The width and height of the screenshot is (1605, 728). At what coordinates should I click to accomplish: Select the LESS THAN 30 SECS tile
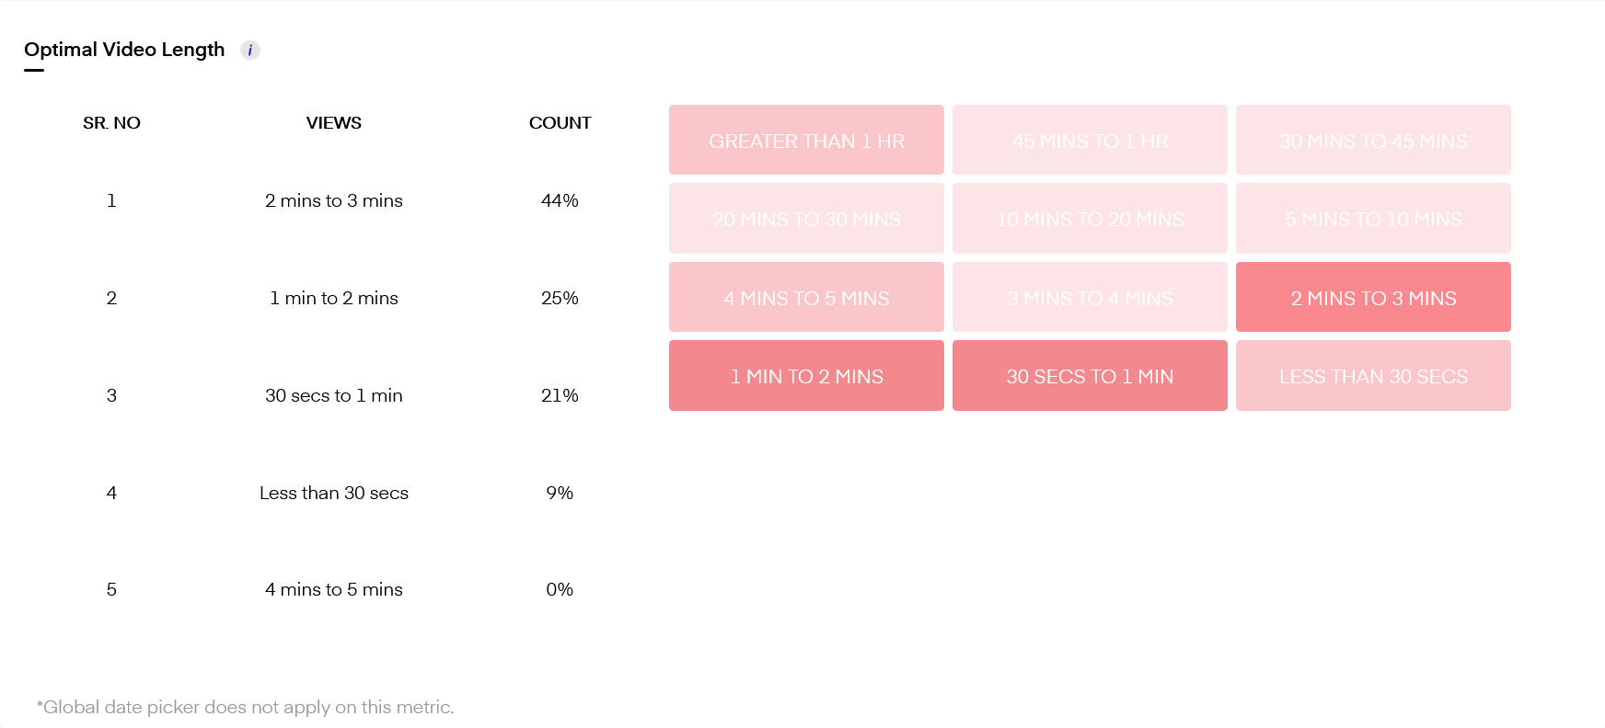(1373, 376)
